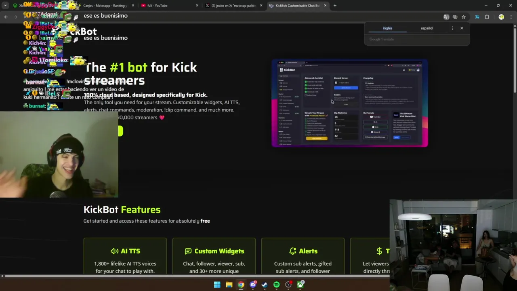
Task: Close the KickBot tab
Action: [325, 6]
